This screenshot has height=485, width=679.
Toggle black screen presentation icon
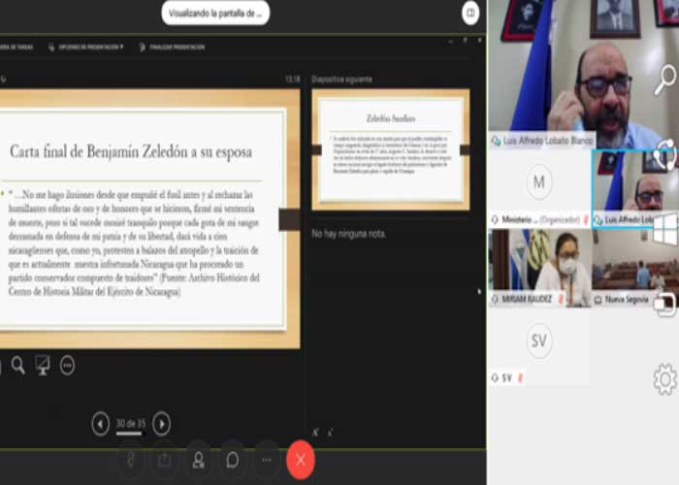(43, 365)
